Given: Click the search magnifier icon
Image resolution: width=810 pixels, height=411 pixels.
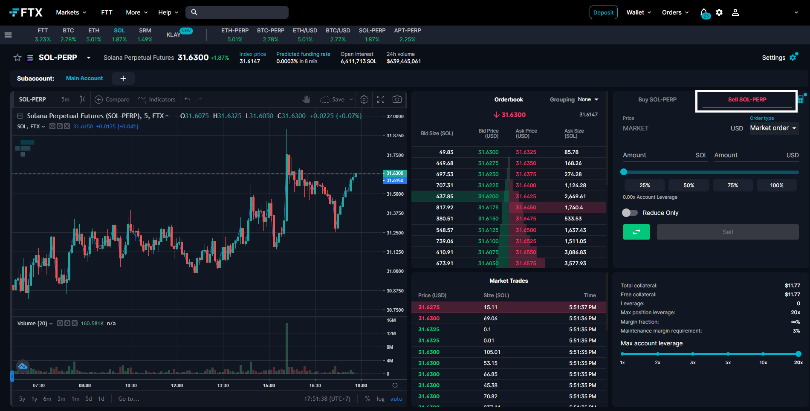Looking at the screenshot, I should pyautogui.click(x=194, y=12).
